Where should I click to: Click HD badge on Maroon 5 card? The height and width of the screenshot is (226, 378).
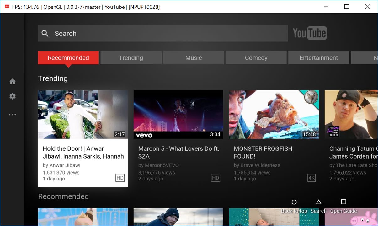(216, 178)
